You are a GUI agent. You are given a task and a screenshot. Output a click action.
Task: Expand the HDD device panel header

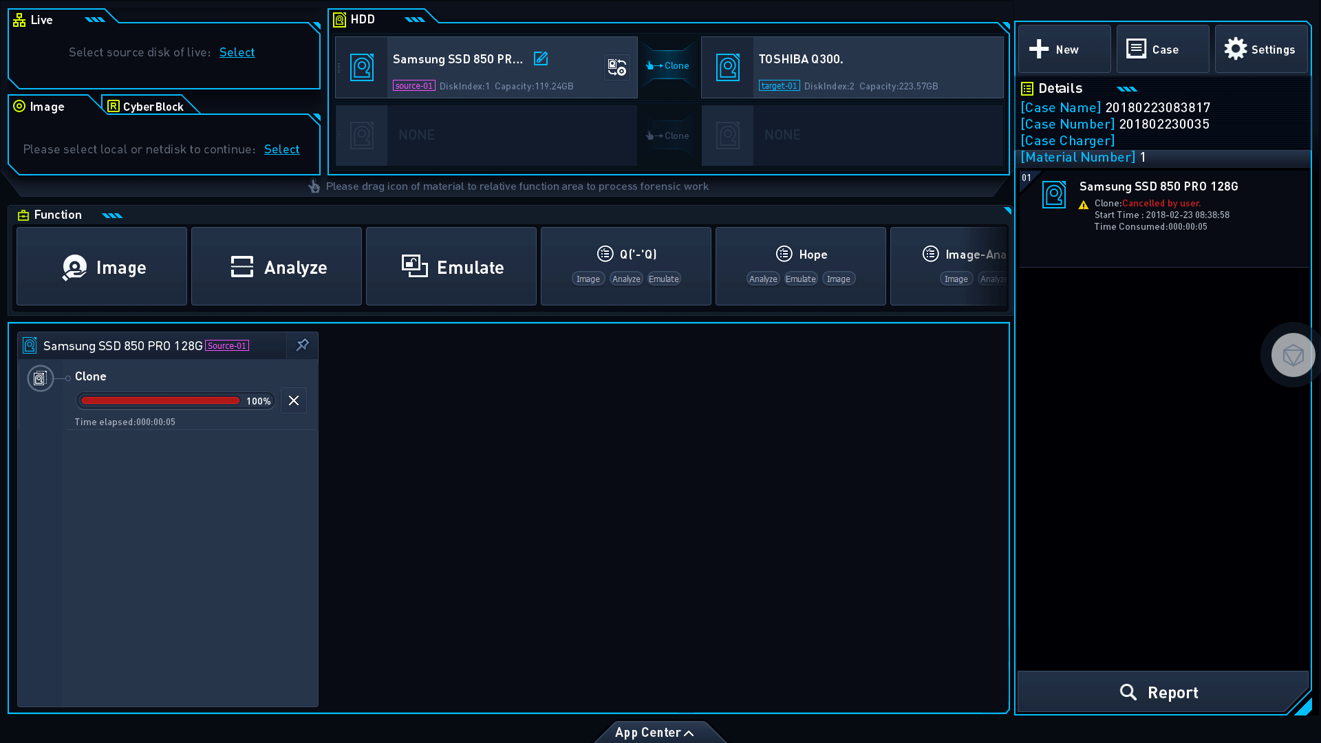(x=412, y=18)
